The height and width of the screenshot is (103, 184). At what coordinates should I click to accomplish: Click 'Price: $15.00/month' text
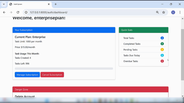click(x=25, y=47)
